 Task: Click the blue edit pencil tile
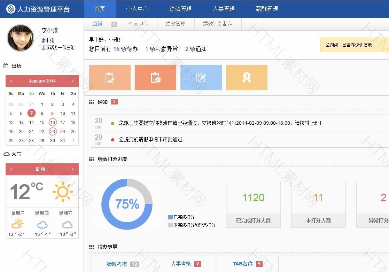tap(201, 77)
